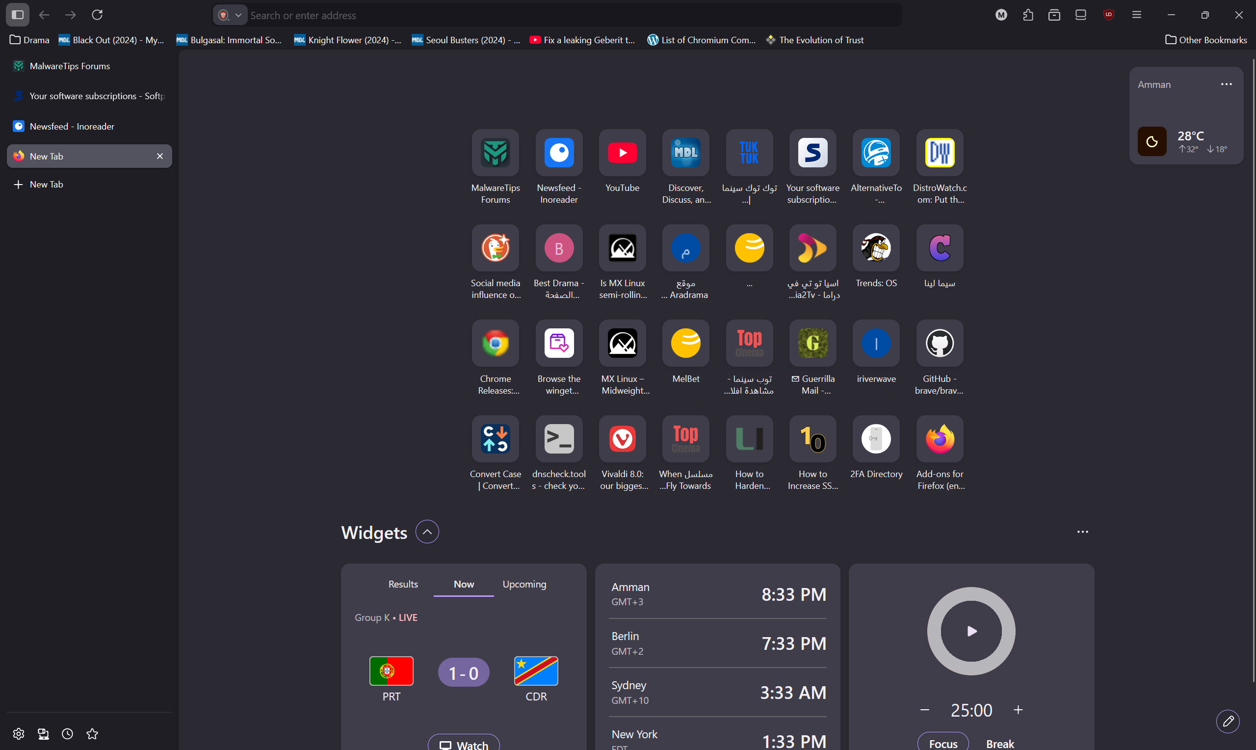The width and height of the screenshot is (1256, 750).
Task: Open the browser hamburger menu
Action: [x=1136, y=15]
